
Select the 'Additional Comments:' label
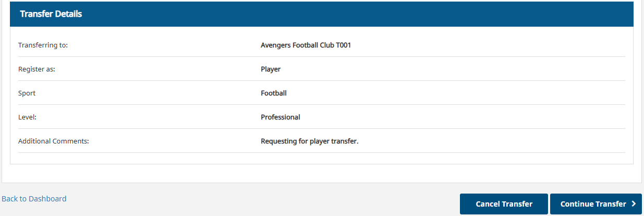54,141
